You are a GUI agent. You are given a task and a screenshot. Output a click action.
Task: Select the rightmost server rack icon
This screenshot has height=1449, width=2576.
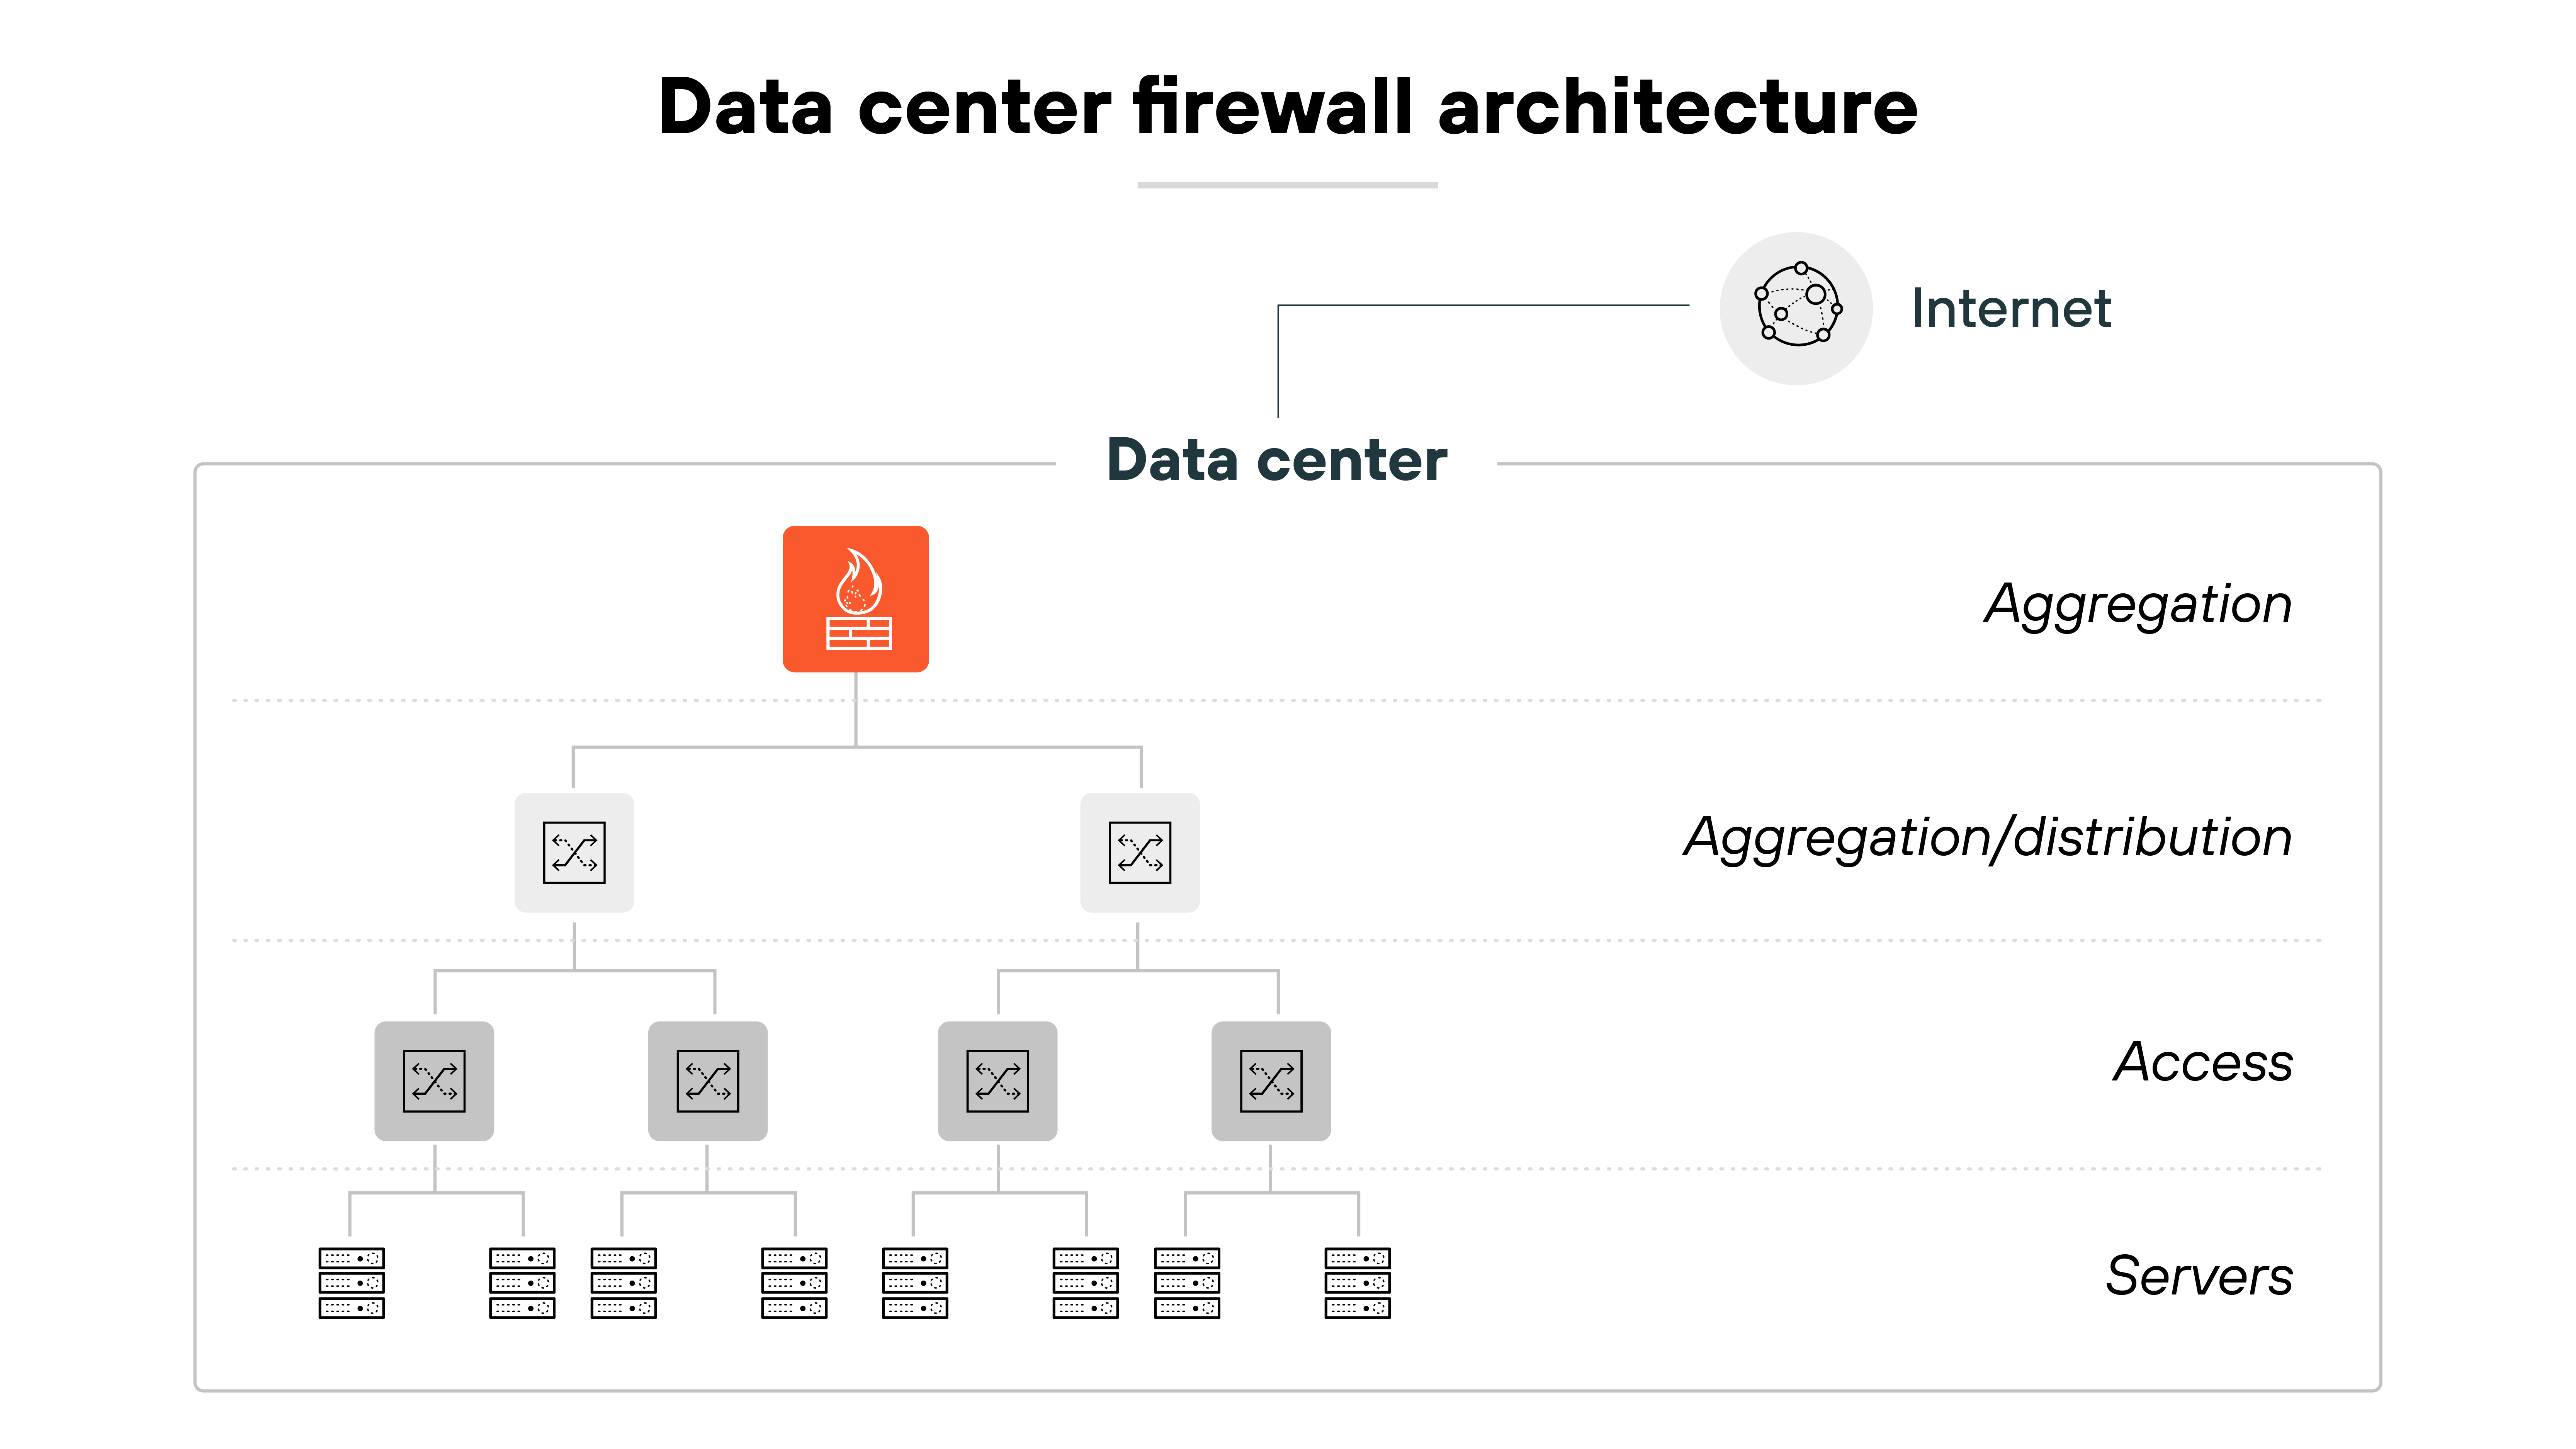click(1357, 1282)
